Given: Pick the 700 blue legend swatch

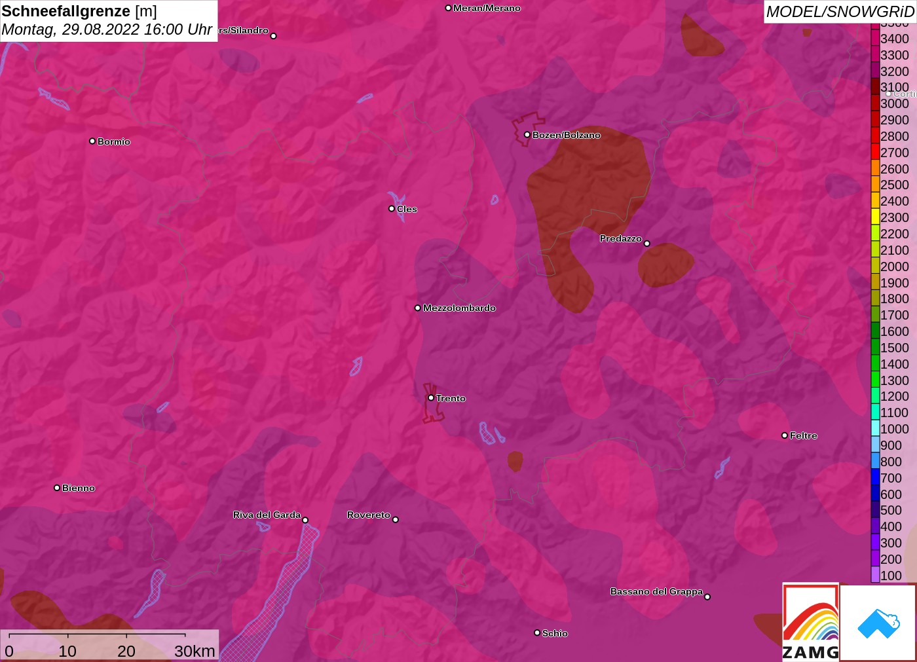Looking at the screenshot, I should pyautogui.click(x=875, y=477).
